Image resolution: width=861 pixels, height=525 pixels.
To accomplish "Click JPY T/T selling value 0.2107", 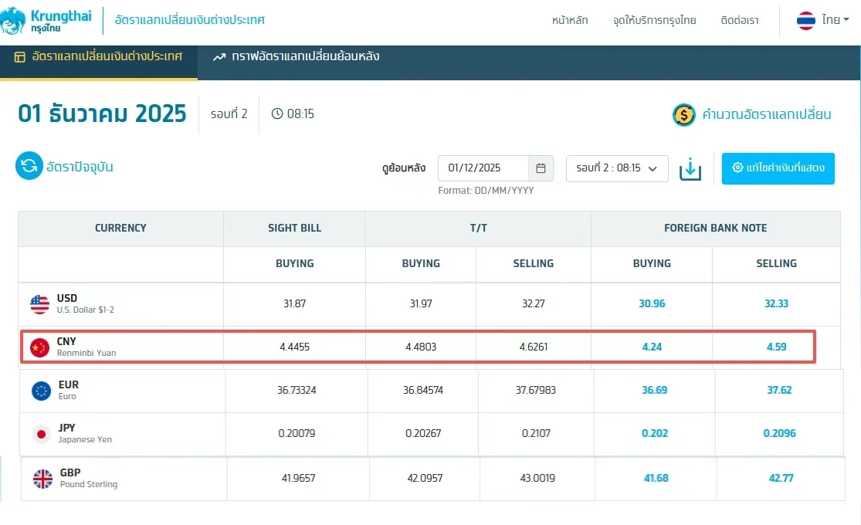I will pos(536,433).
